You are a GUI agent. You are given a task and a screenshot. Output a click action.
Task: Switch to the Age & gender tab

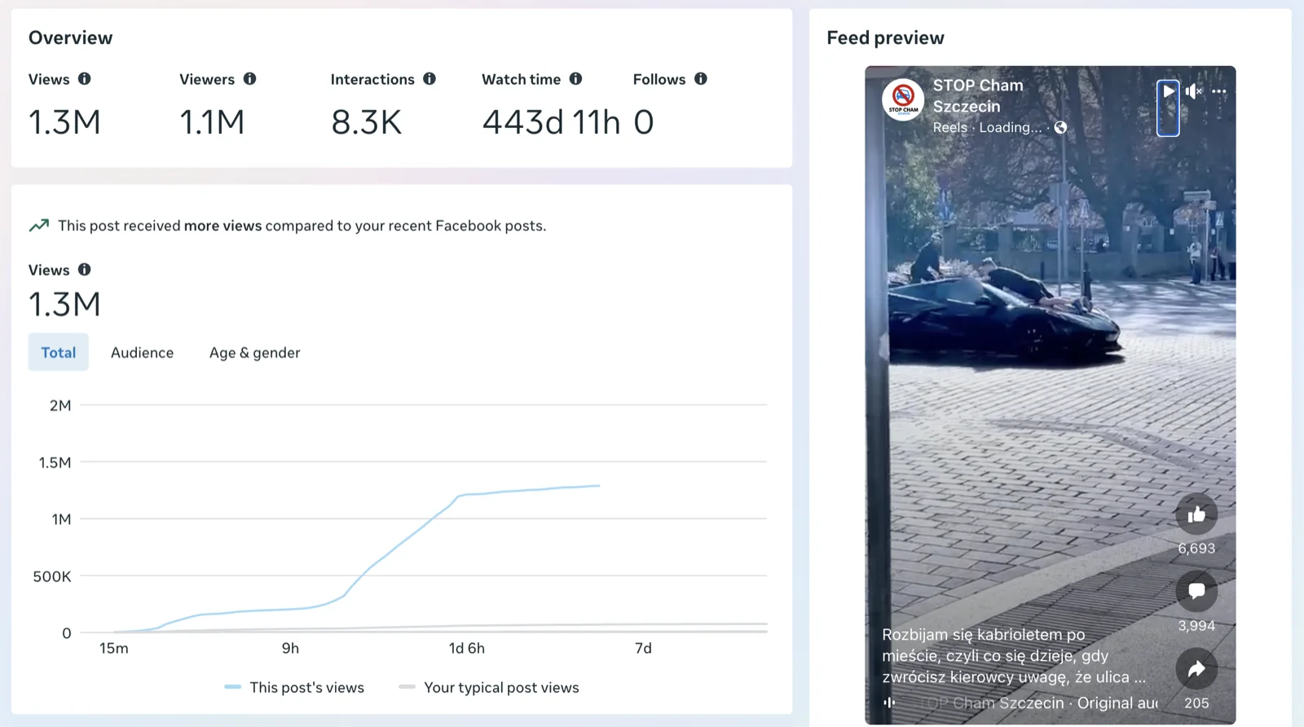coord(255,352)
